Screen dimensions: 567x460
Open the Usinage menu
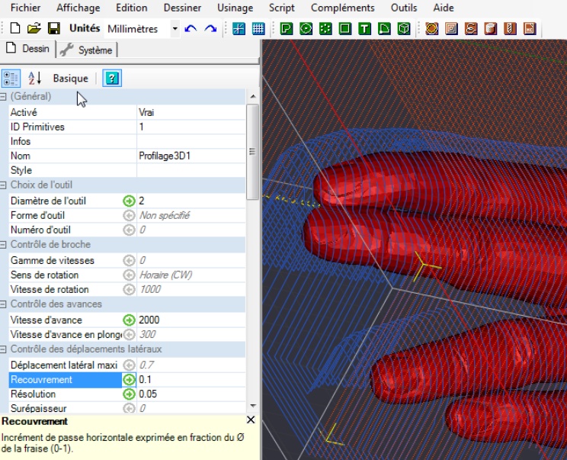(235, 8)
